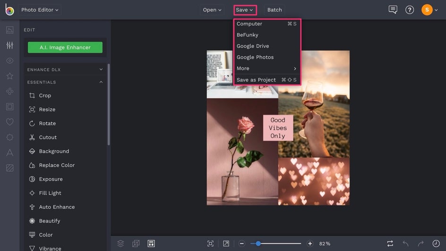Screen dimensions: 446x251
Task: Click the undo arrow icon
Action: click(x=406, y=243)
